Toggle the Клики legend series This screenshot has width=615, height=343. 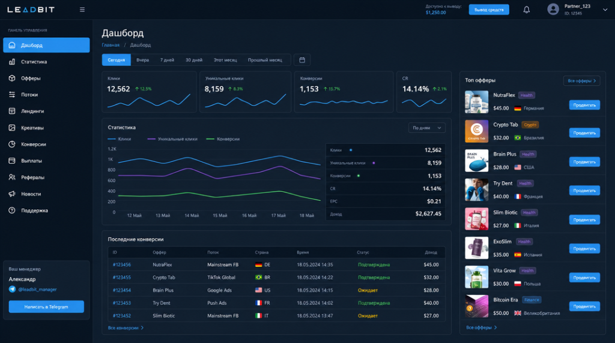coord(120,139)
